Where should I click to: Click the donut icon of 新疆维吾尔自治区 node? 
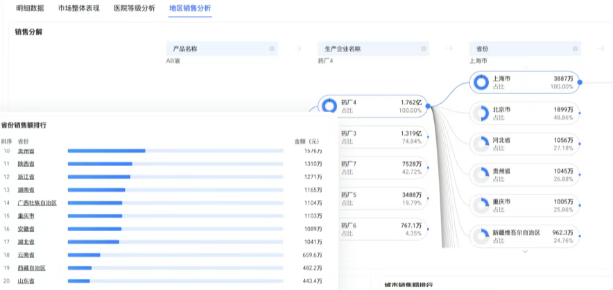(x=481, y=236)
